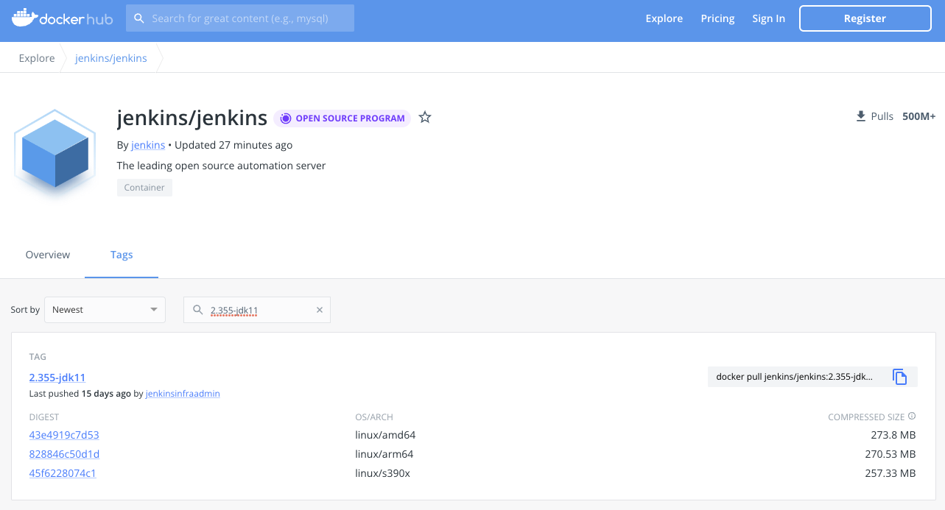Click Sign In
This screenshot has width=945, height=510.
[x=768, y=18]
